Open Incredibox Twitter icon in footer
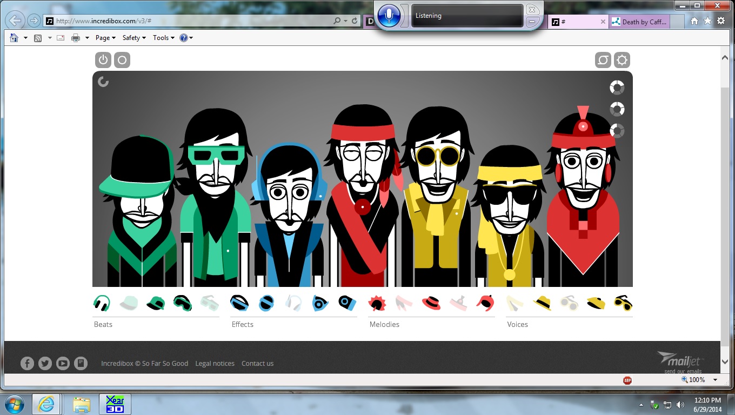The height and width of the screenshot is (415, 735). point(45,363)
